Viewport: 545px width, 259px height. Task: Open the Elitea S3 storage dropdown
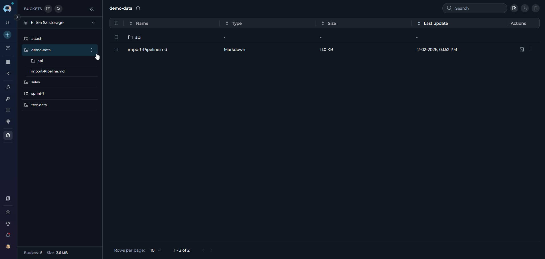(x=60, y=22)
